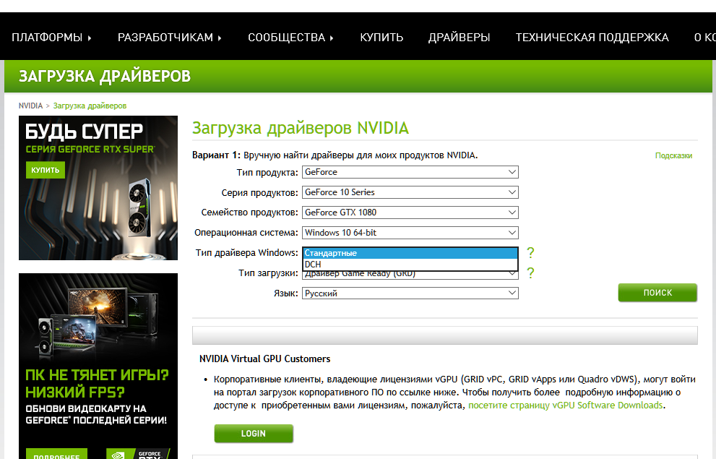Open the Подсказки link
The height and width of the screenshot is (459, 716).
coord(673,155)
